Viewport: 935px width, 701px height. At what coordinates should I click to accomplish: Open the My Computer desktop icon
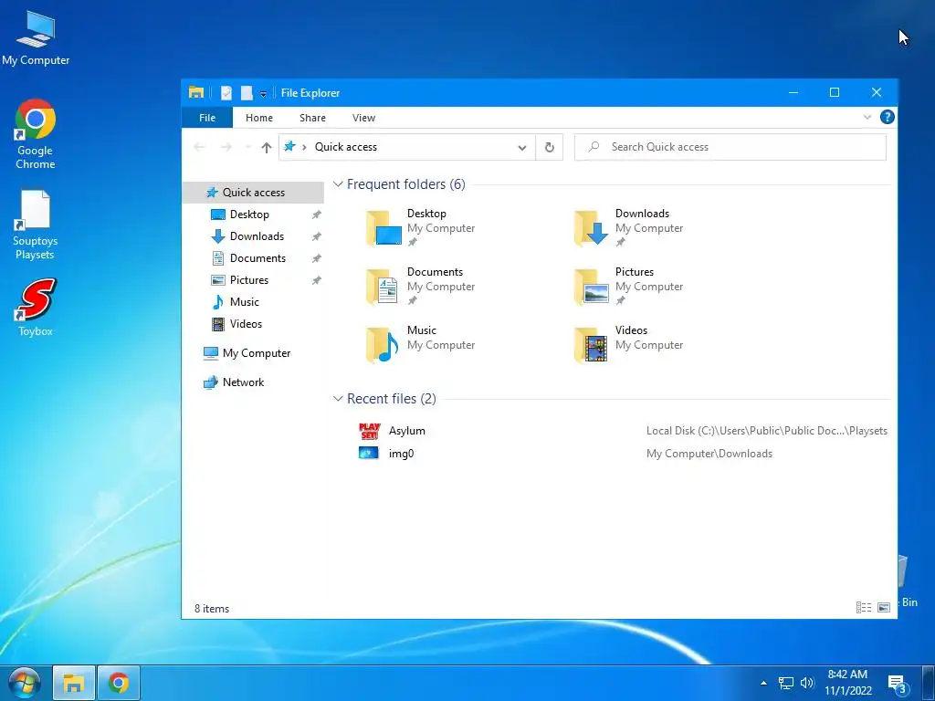36,38
